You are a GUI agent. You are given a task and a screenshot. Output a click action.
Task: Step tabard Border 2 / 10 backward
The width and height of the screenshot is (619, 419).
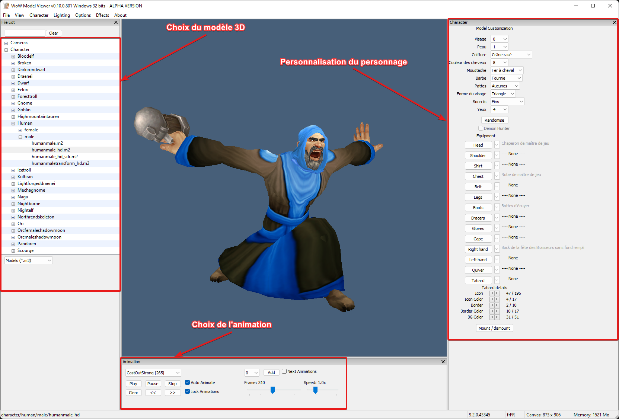tap(492, 305)
